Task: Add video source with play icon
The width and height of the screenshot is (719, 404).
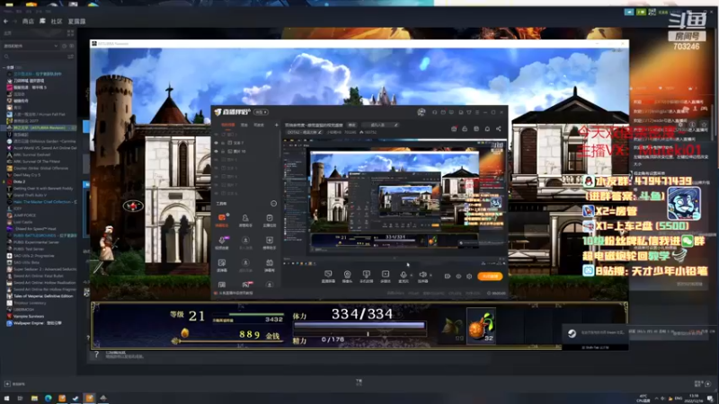Action: pos(386,276)
